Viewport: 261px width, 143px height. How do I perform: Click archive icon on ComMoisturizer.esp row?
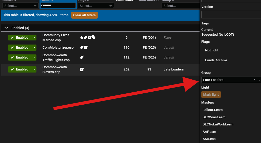(x=86, y=48)
